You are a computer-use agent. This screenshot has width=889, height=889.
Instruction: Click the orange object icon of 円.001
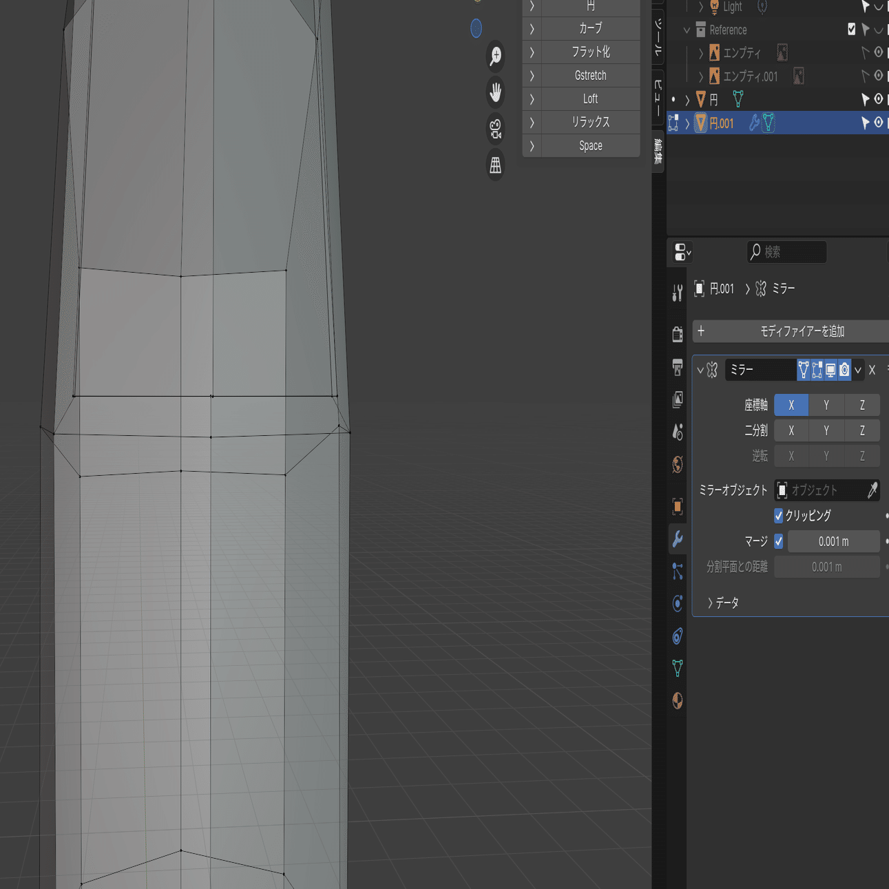pyautogui.click(x=700, y=123)
